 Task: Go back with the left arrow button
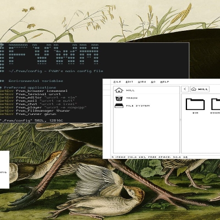tap(185, 89)
